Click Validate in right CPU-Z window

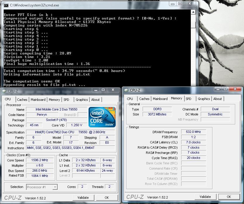[205, 197]
